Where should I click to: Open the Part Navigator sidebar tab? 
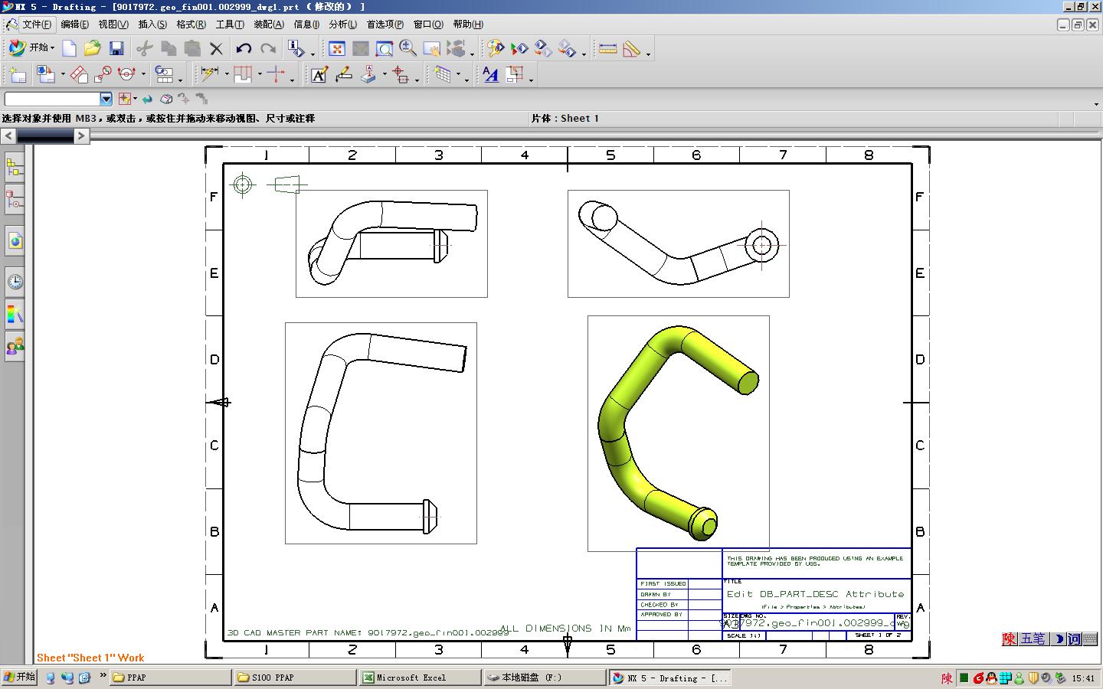(15, 201)
